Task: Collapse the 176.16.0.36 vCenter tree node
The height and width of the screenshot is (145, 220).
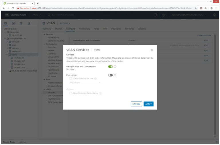Action: [3, 29]
